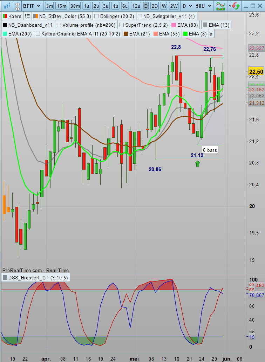
Task: Open the 50U units dropdown
Action: 203,6
